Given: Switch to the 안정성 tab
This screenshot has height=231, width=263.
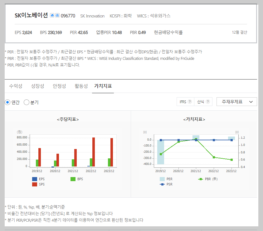Looking at the screenshot, I should (59, 86).
